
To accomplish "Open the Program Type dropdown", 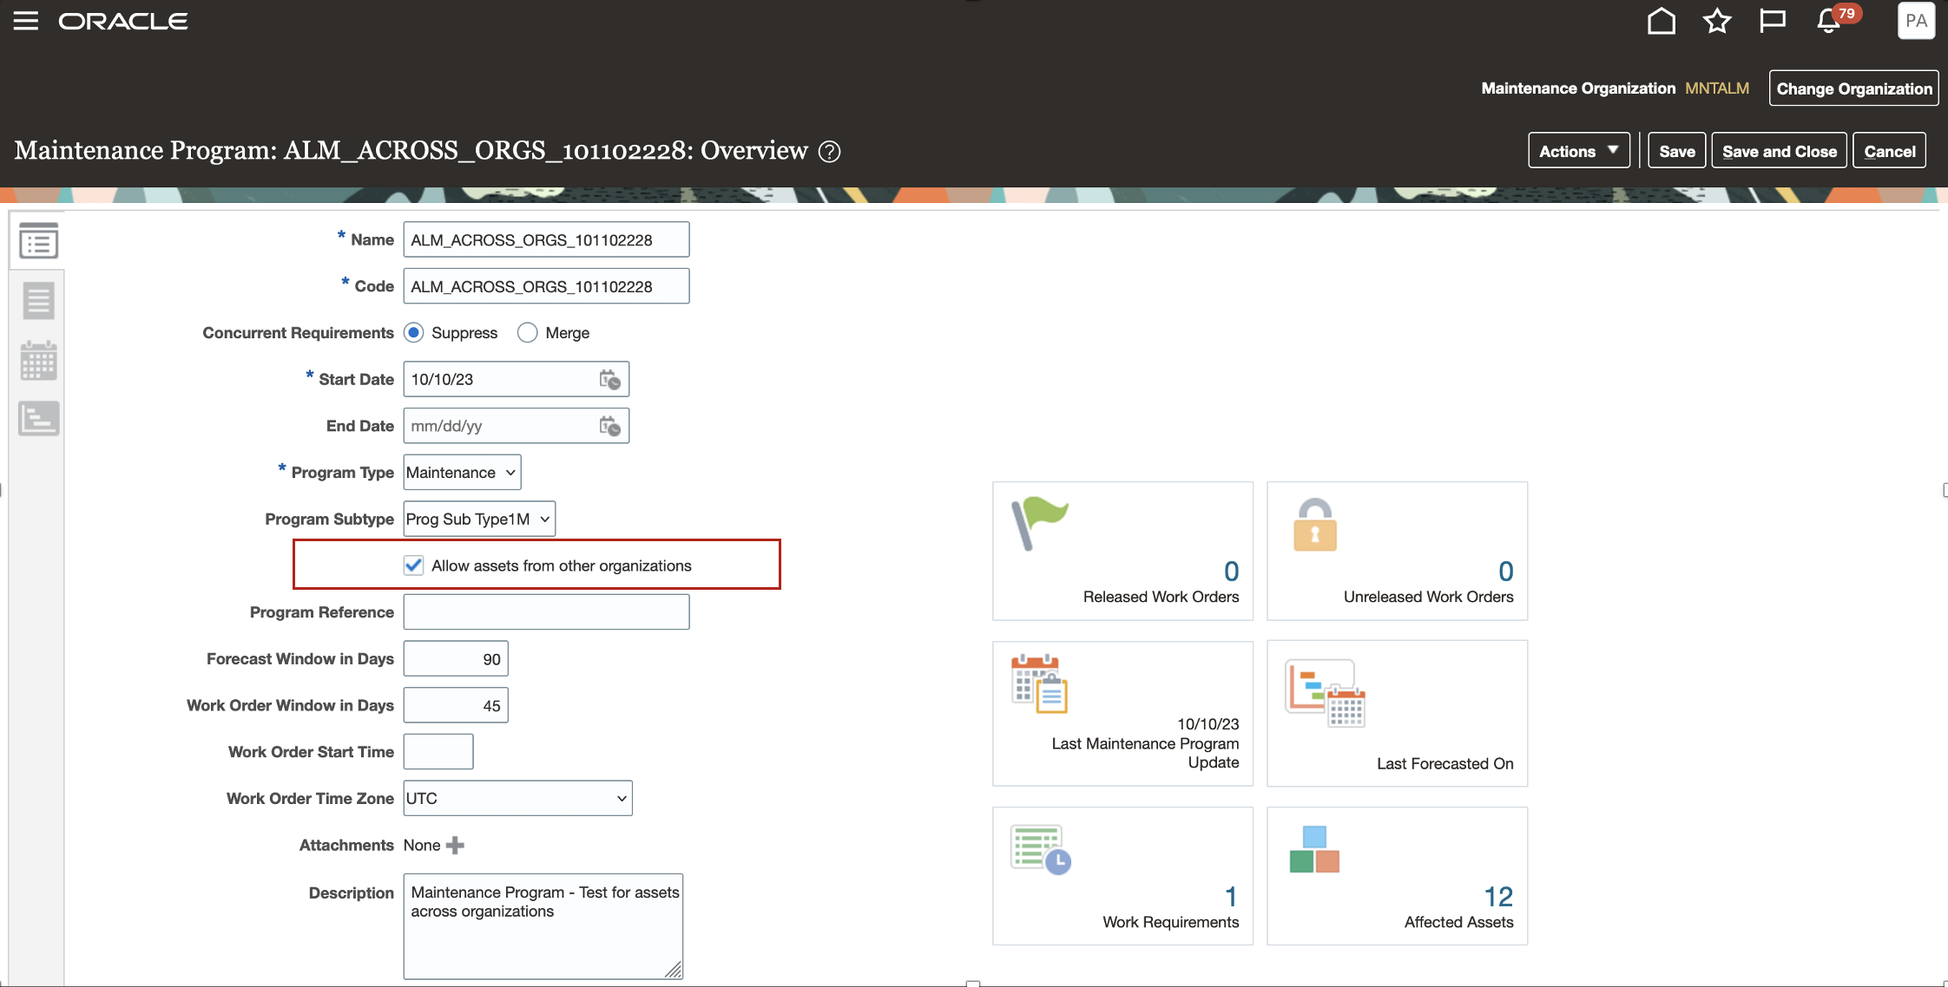I will [462, 473].
